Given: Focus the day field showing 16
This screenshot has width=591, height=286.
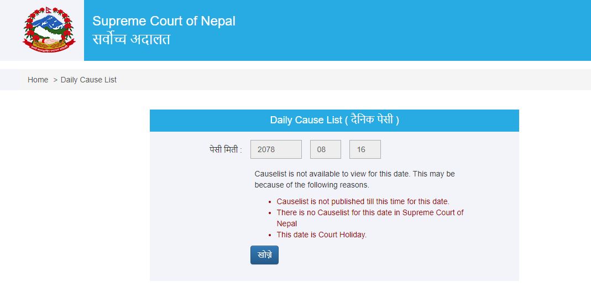Looking at the screenshot, I should [x=365, y=149].
